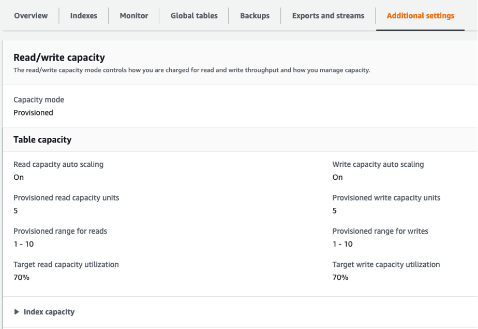Screen dimensions: 478x329
Task: Select the provisioned read capacity units value
Action: pos(15,210)
